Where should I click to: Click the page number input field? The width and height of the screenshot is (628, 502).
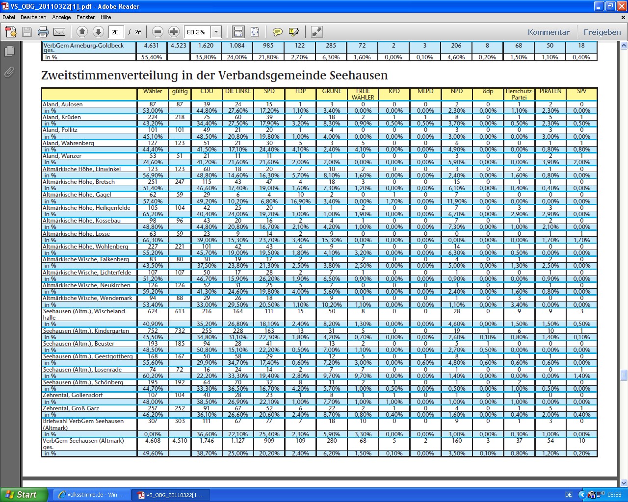click(x=116, y=32)
